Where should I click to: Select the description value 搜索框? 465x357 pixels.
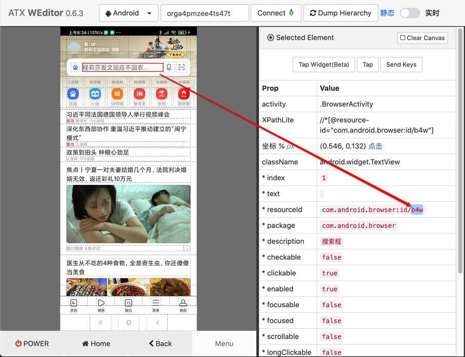(332, 241)
